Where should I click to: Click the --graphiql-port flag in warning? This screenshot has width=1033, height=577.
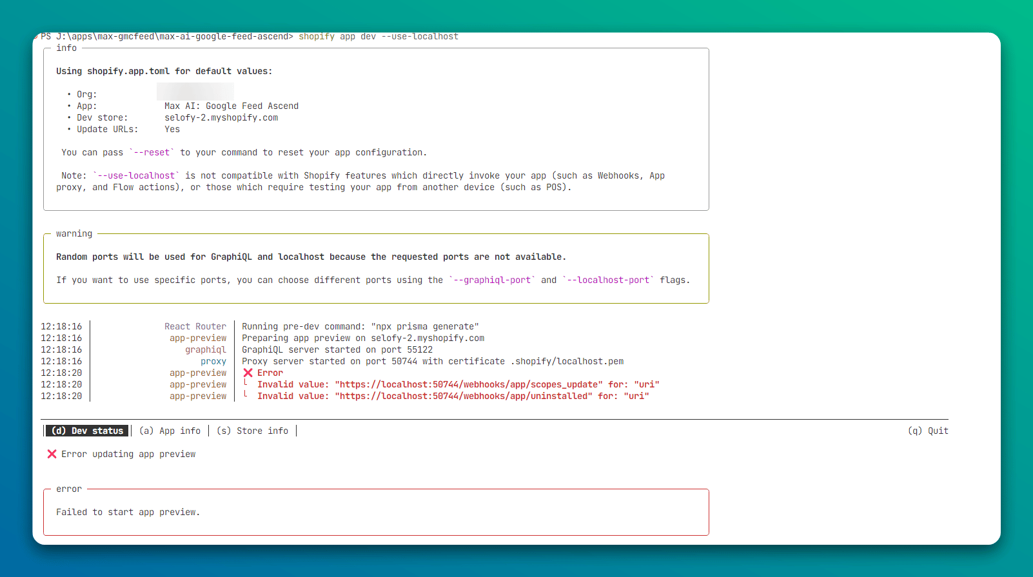click(x=492, y=280)
